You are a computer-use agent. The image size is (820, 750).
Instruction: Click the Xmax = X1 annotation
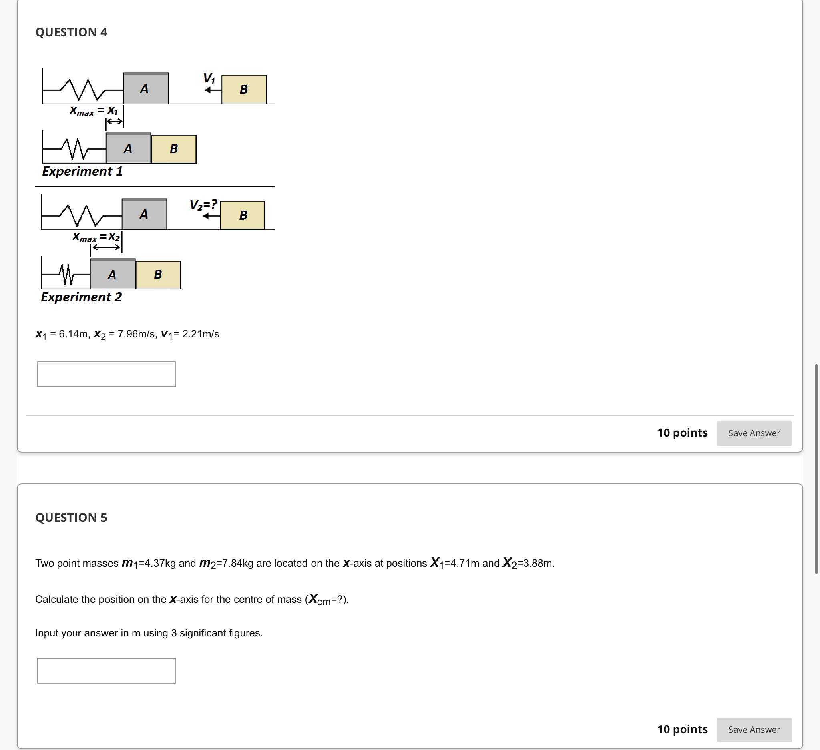tap(94, 111)
